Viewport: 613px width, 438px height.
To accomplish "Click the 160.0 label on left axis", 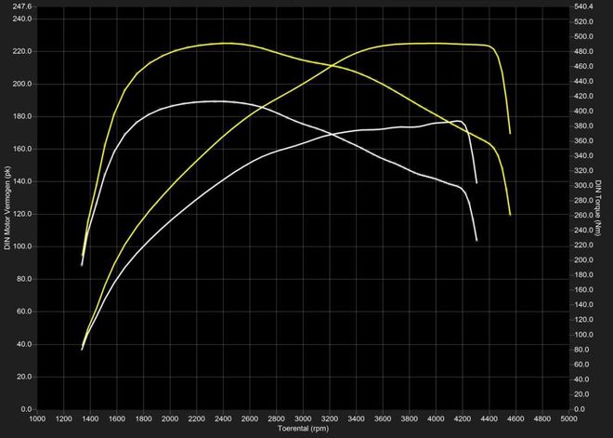I will [x=22, y=149].
